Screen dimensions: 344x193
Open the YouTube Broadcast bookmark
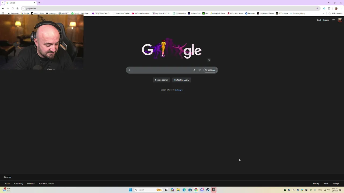coord(141,13)
